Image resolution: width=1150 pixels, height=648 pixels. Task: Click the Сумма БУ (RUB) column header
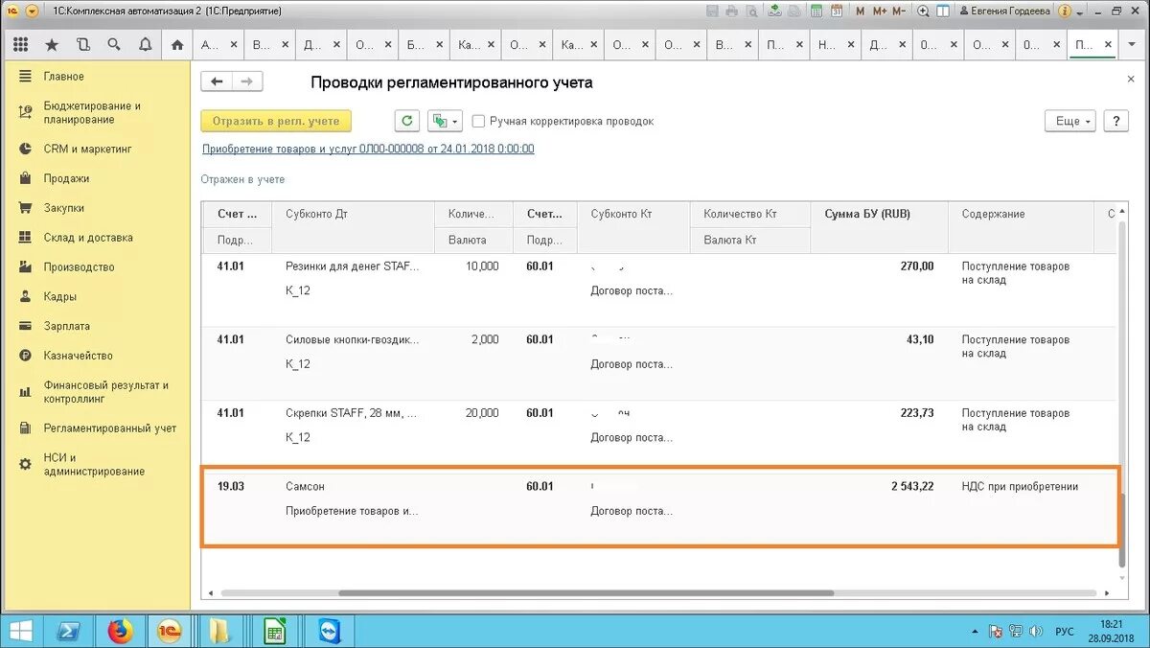(x=879, y=214)
